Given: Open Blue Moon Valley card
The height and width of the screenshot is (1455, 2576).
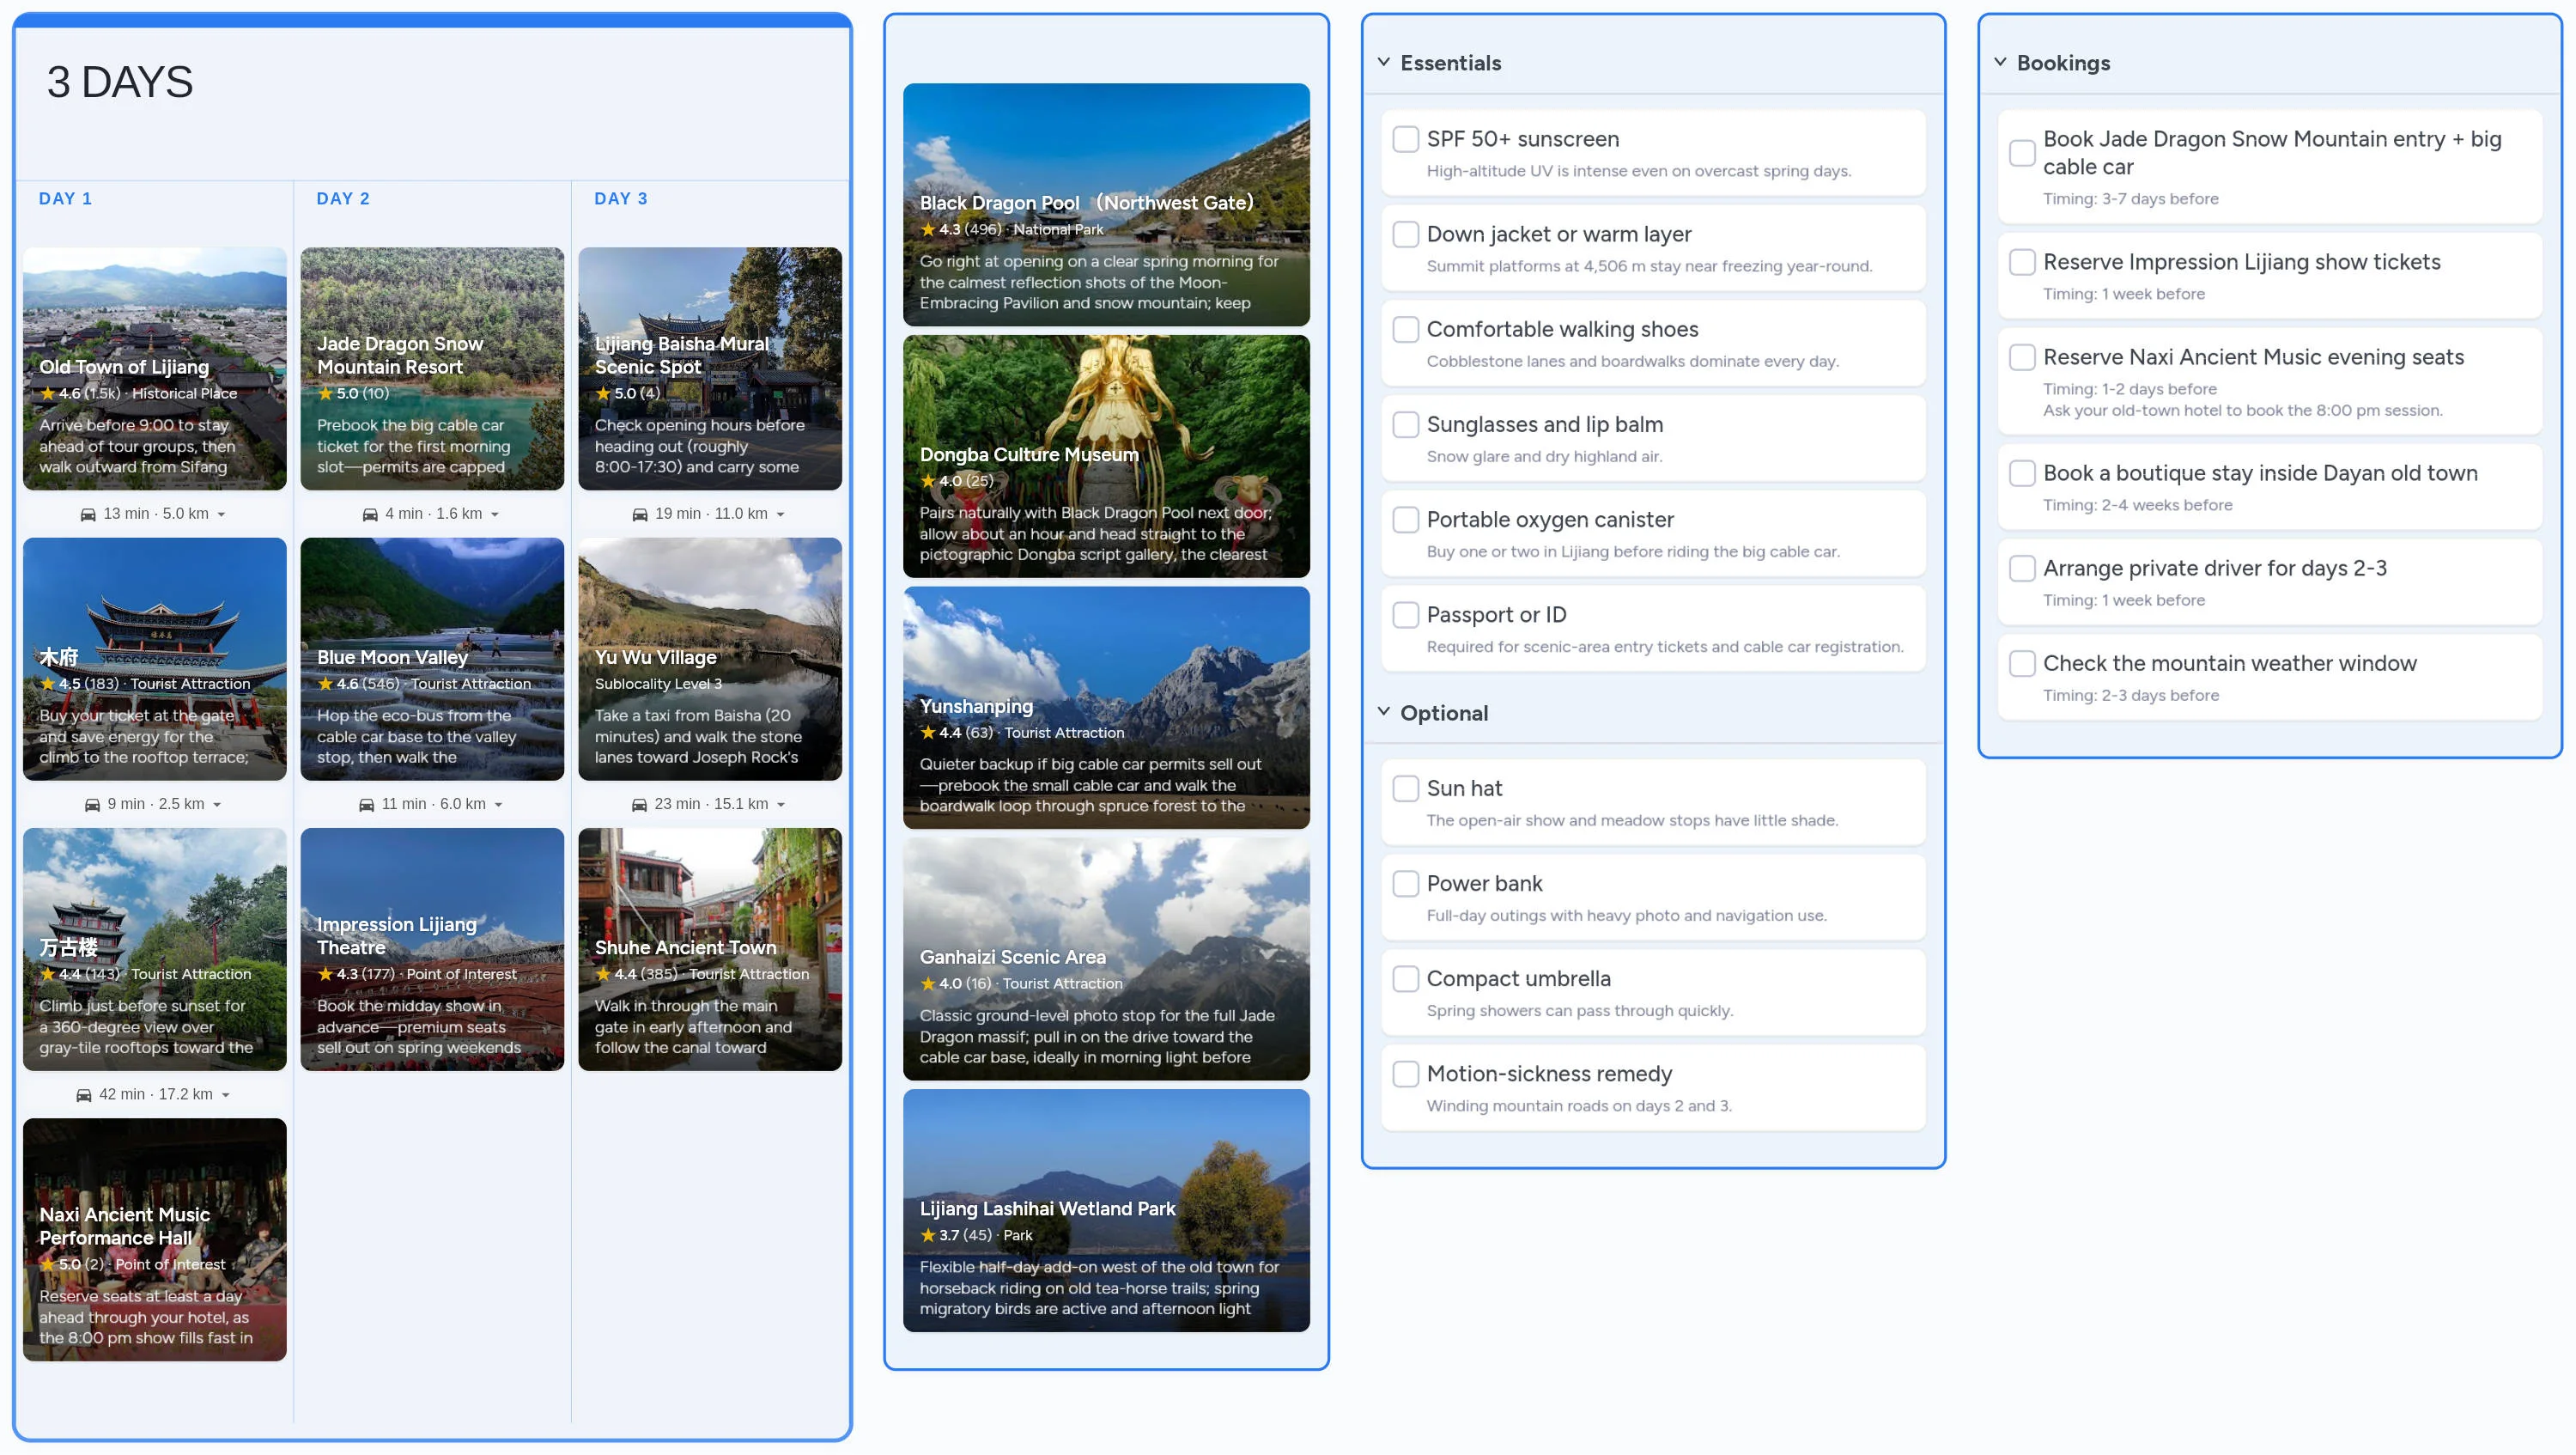Looking at the screenshot, I should [432, 659].
